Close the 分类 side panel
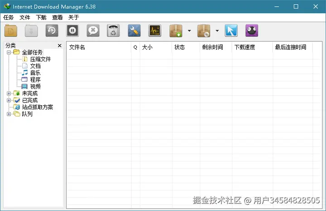 [x=60, y=46]
